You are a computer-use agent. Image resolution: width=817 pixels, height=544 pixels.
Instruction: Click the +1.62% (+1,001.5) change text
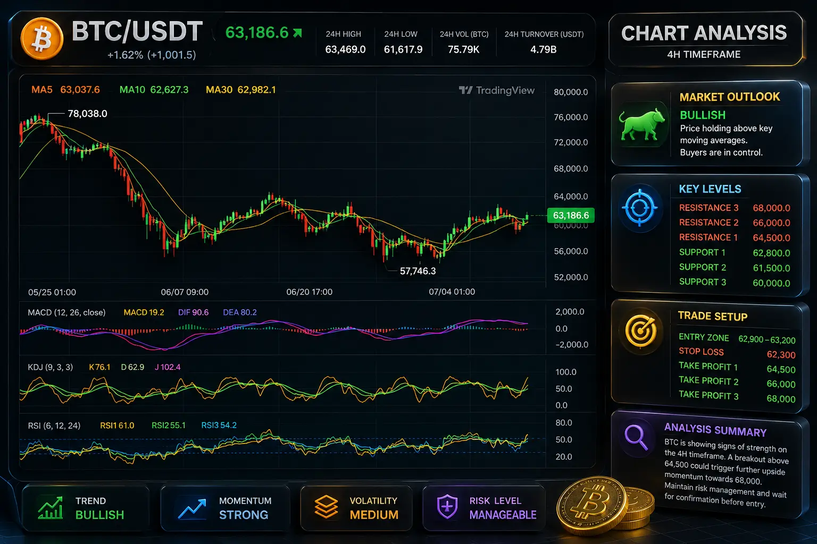[x=152, y=55]
